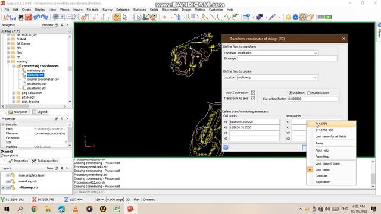Click the orange target snap mode icon
The height and width of the screenshot is (214, 381).
[x=117, y=17]
